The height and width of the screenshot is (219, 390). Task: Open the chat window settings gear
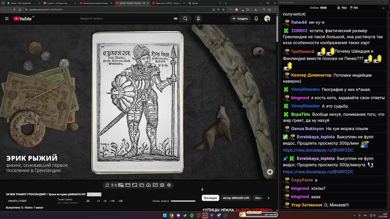pyautogui.click(x=383, y=8)
